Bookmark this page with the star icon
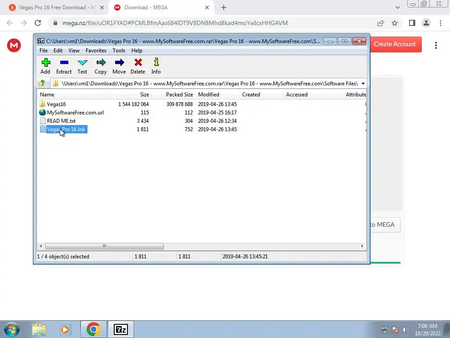The width and height of the screenshot is (450, 338). point(395,23)
